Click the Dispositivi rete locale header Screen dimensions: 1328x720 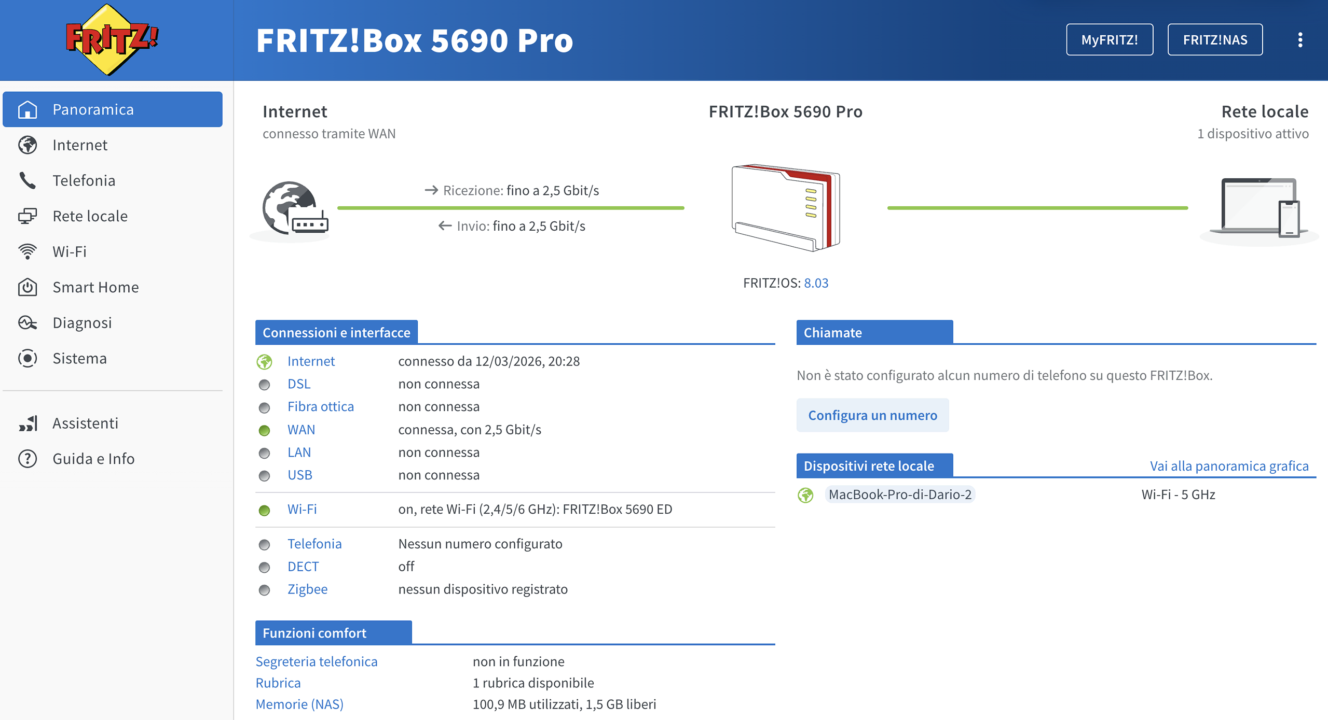point(874,465)
